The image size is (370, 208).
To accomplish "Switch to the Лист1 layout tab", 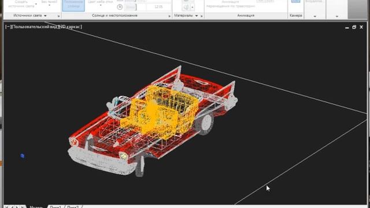I will [x=55, y=207].
